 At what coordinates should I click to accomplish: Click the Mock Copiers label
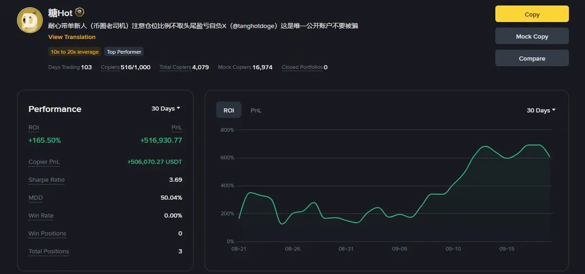click(x=234, y=67)
